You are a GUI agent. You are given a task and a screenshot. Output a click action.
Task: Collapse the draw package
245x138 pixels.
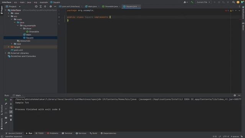(21, 29)
